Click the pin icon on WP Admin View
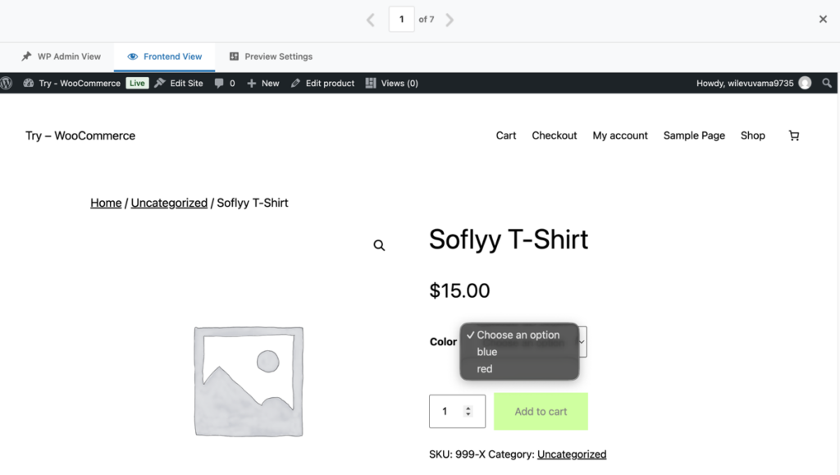This screenshot has width=840, height=475. click(26, 57)
